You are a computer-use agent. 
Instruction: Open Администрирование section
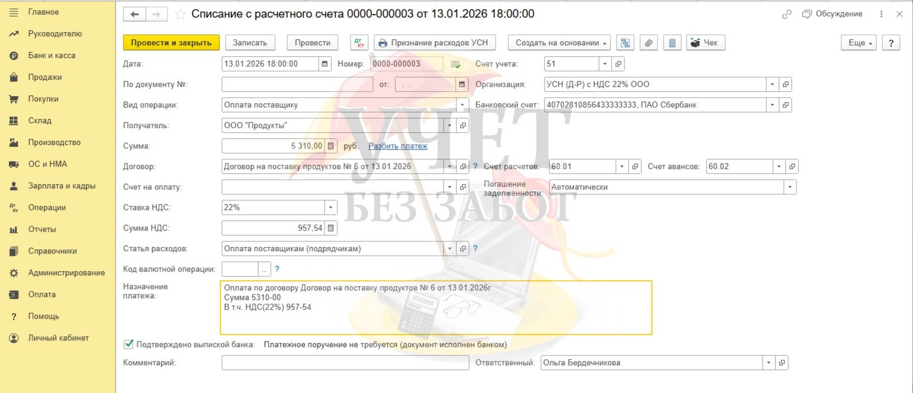[66, 273]
